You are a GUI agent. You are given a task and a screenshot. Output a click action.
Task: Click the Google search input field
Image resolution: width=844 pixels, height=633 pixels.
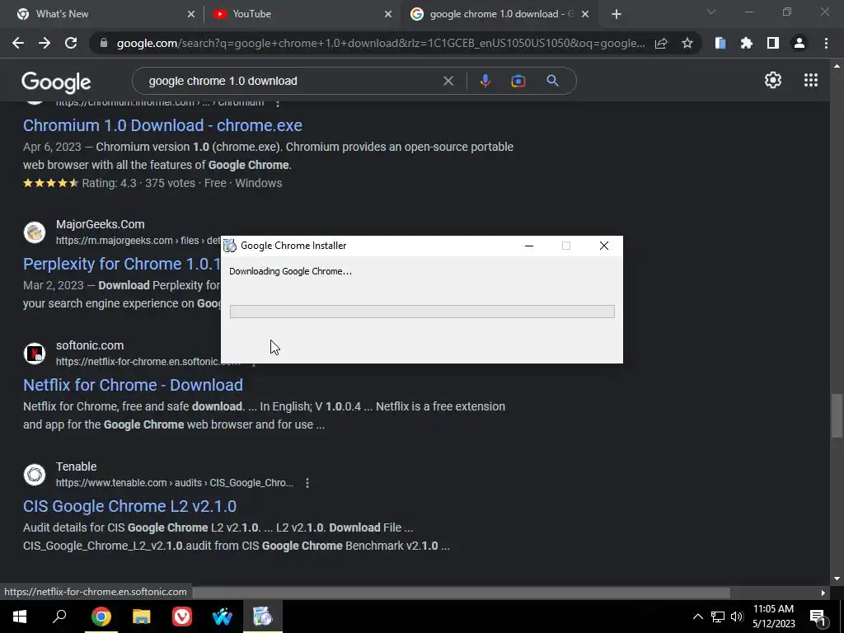291,81
